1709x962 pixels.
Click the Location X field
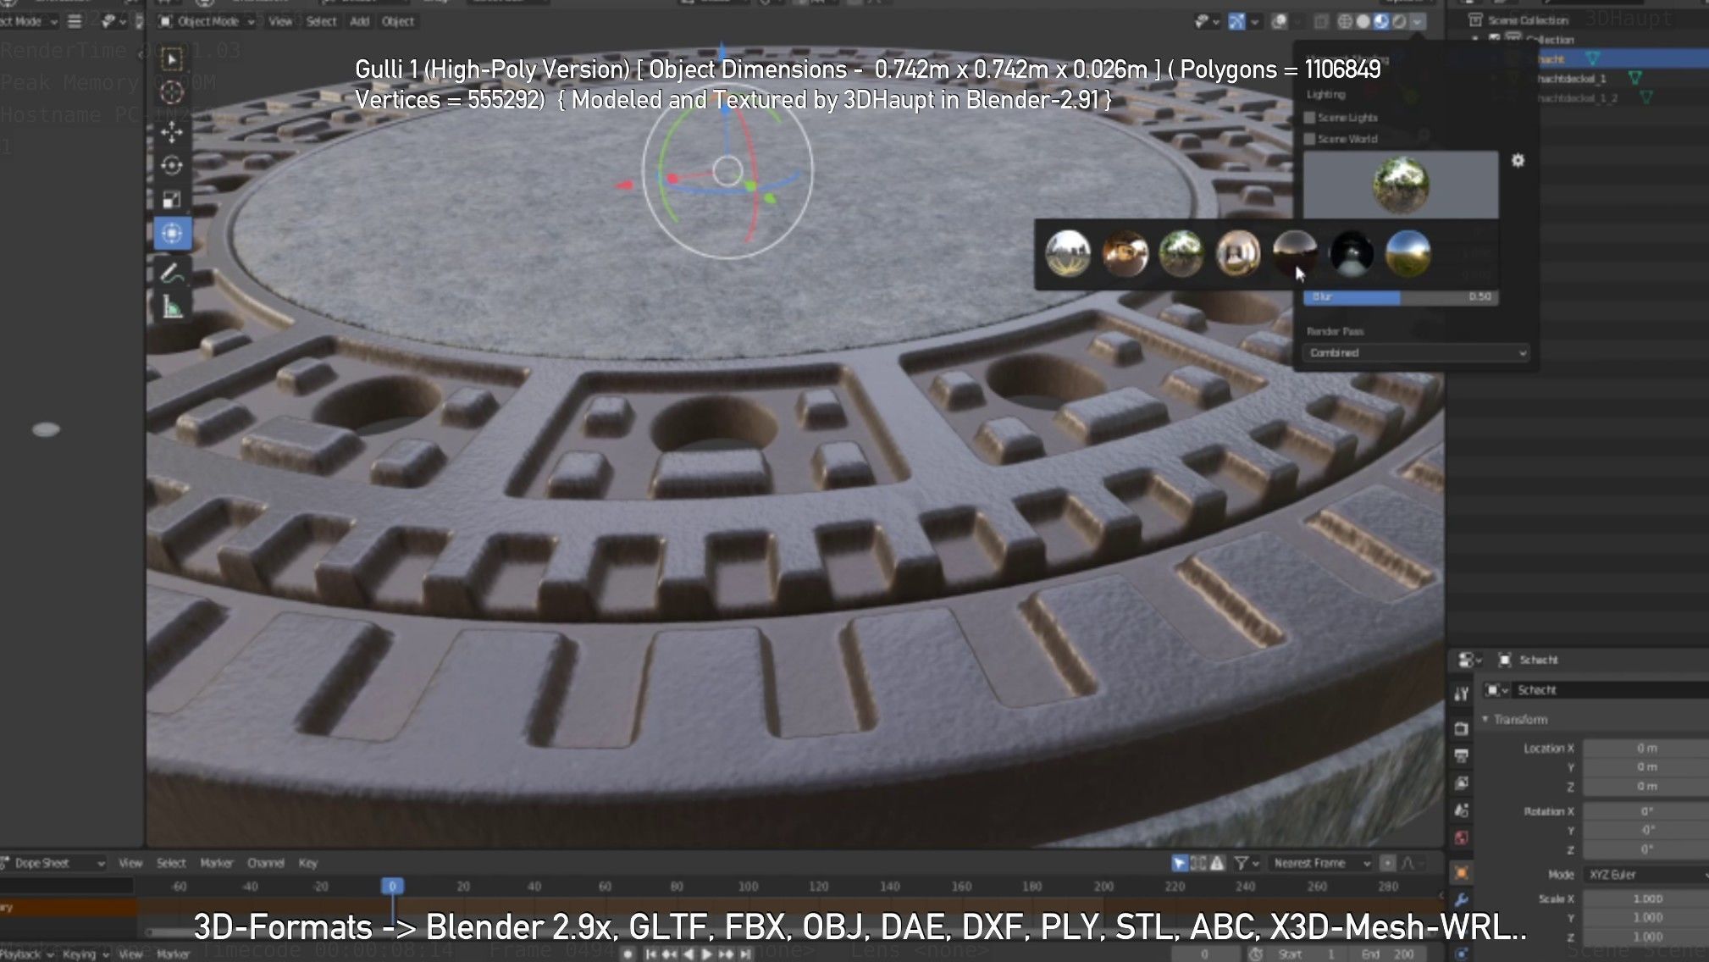[1646, 749]
